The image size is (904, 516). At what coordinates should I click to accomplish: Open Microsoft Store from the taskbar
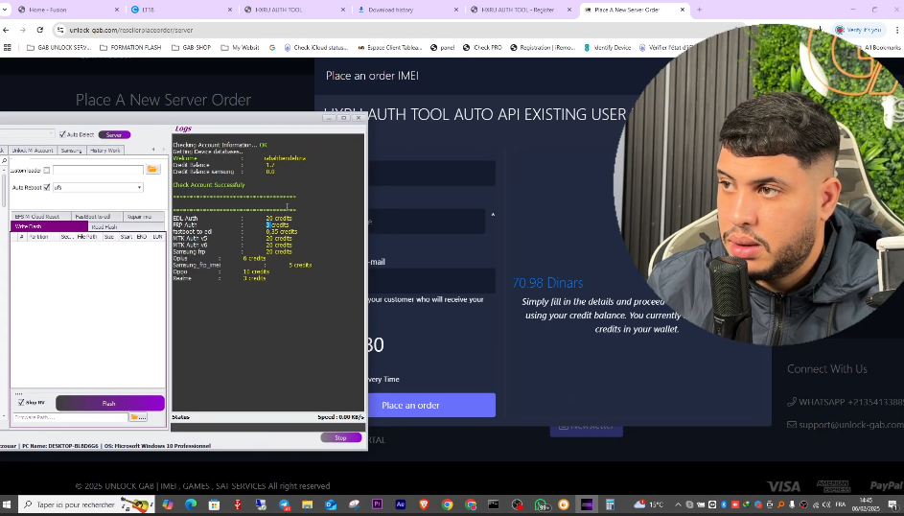click(214, 504)
